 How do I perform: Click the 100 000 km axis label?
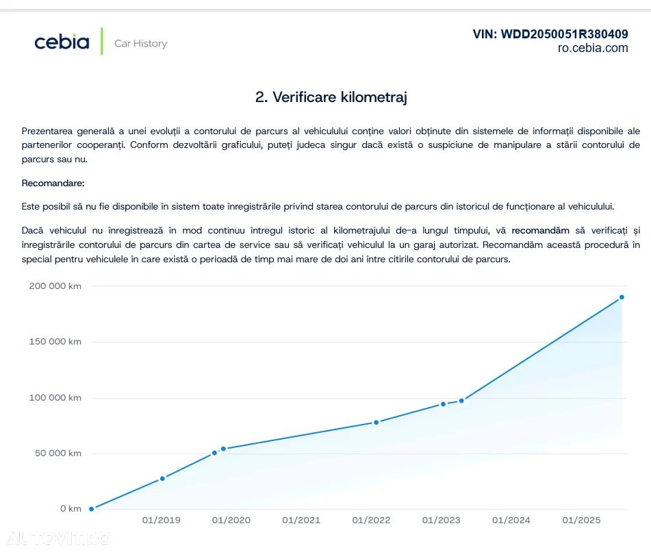click(x=55, y=397)
